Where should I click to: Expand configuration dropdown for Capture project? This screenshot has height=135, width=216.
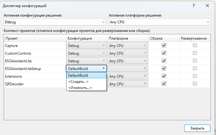pos(86,45)
